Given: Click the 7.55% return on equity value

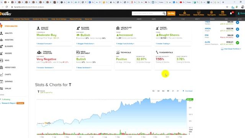Looking at the screenshot, I should tap(160, 59).
